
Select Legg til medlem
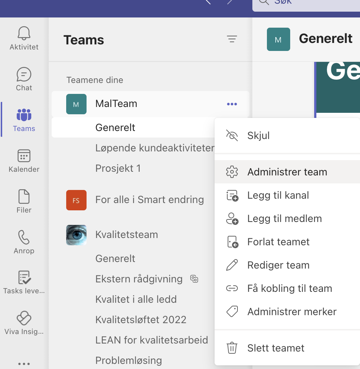tap(287, 219)
